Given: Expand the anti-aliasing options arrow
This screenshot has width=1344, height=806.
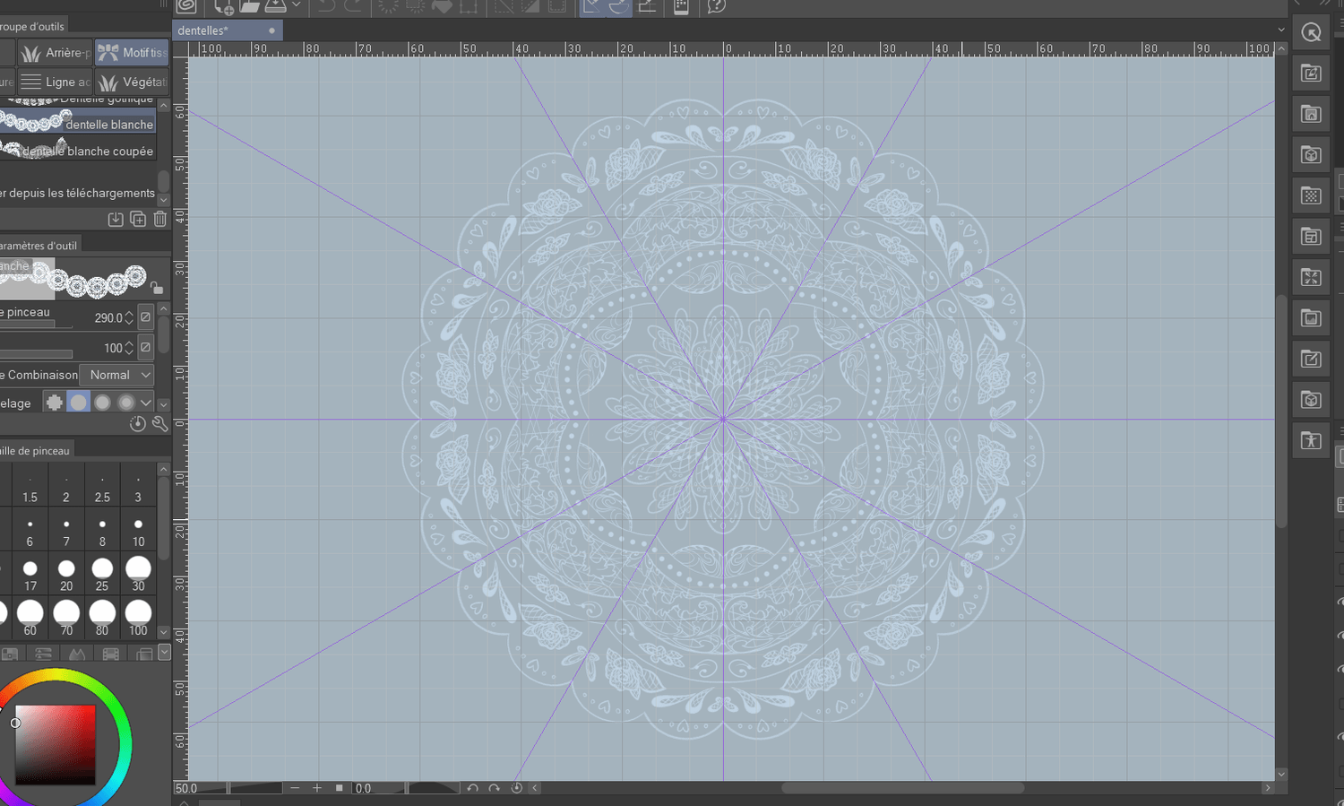Looking at the screenshot, I should tap(146, 403).
